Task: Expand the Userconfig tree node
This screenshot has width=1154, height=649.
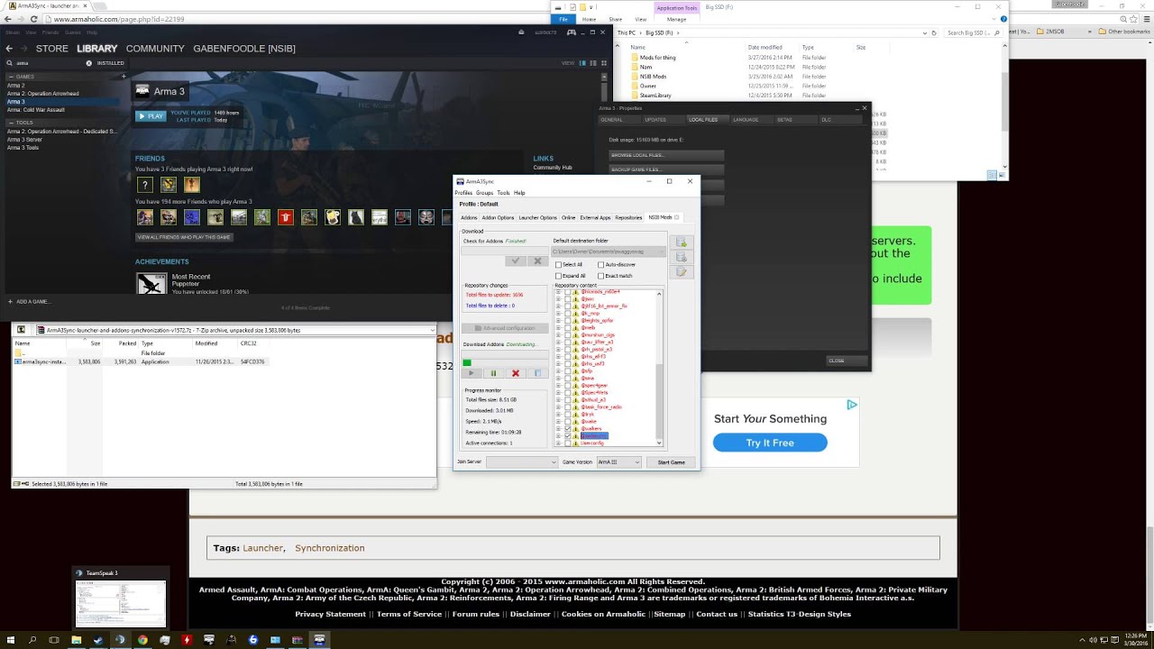Action: pyautogui.click(x=558, y=443)
